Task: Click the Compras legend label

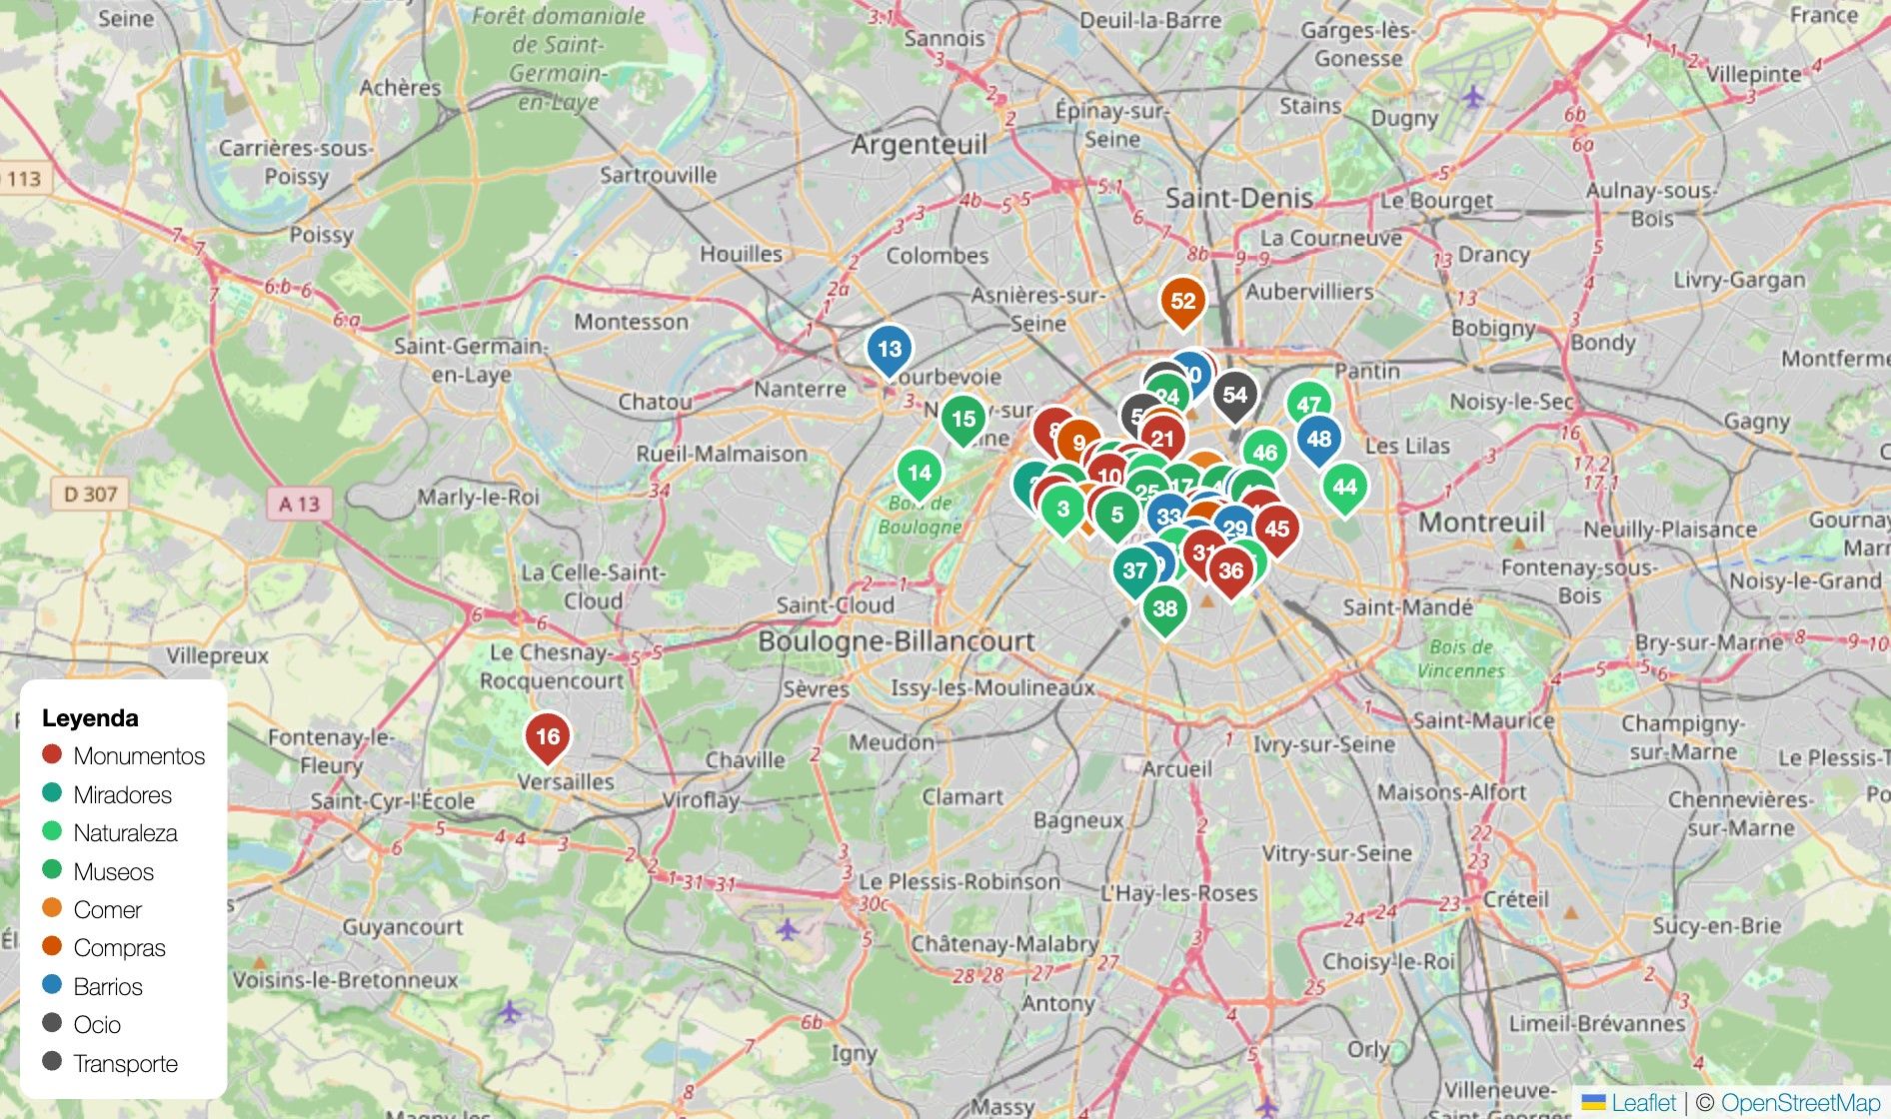Action: (120, 948)
